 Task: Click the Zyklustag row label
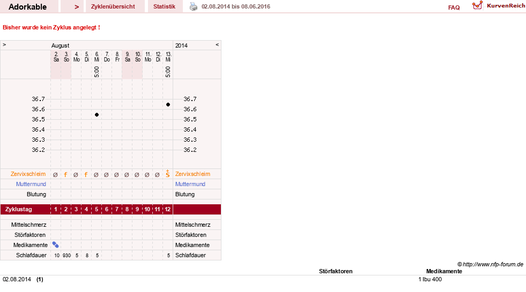(18, 210)
